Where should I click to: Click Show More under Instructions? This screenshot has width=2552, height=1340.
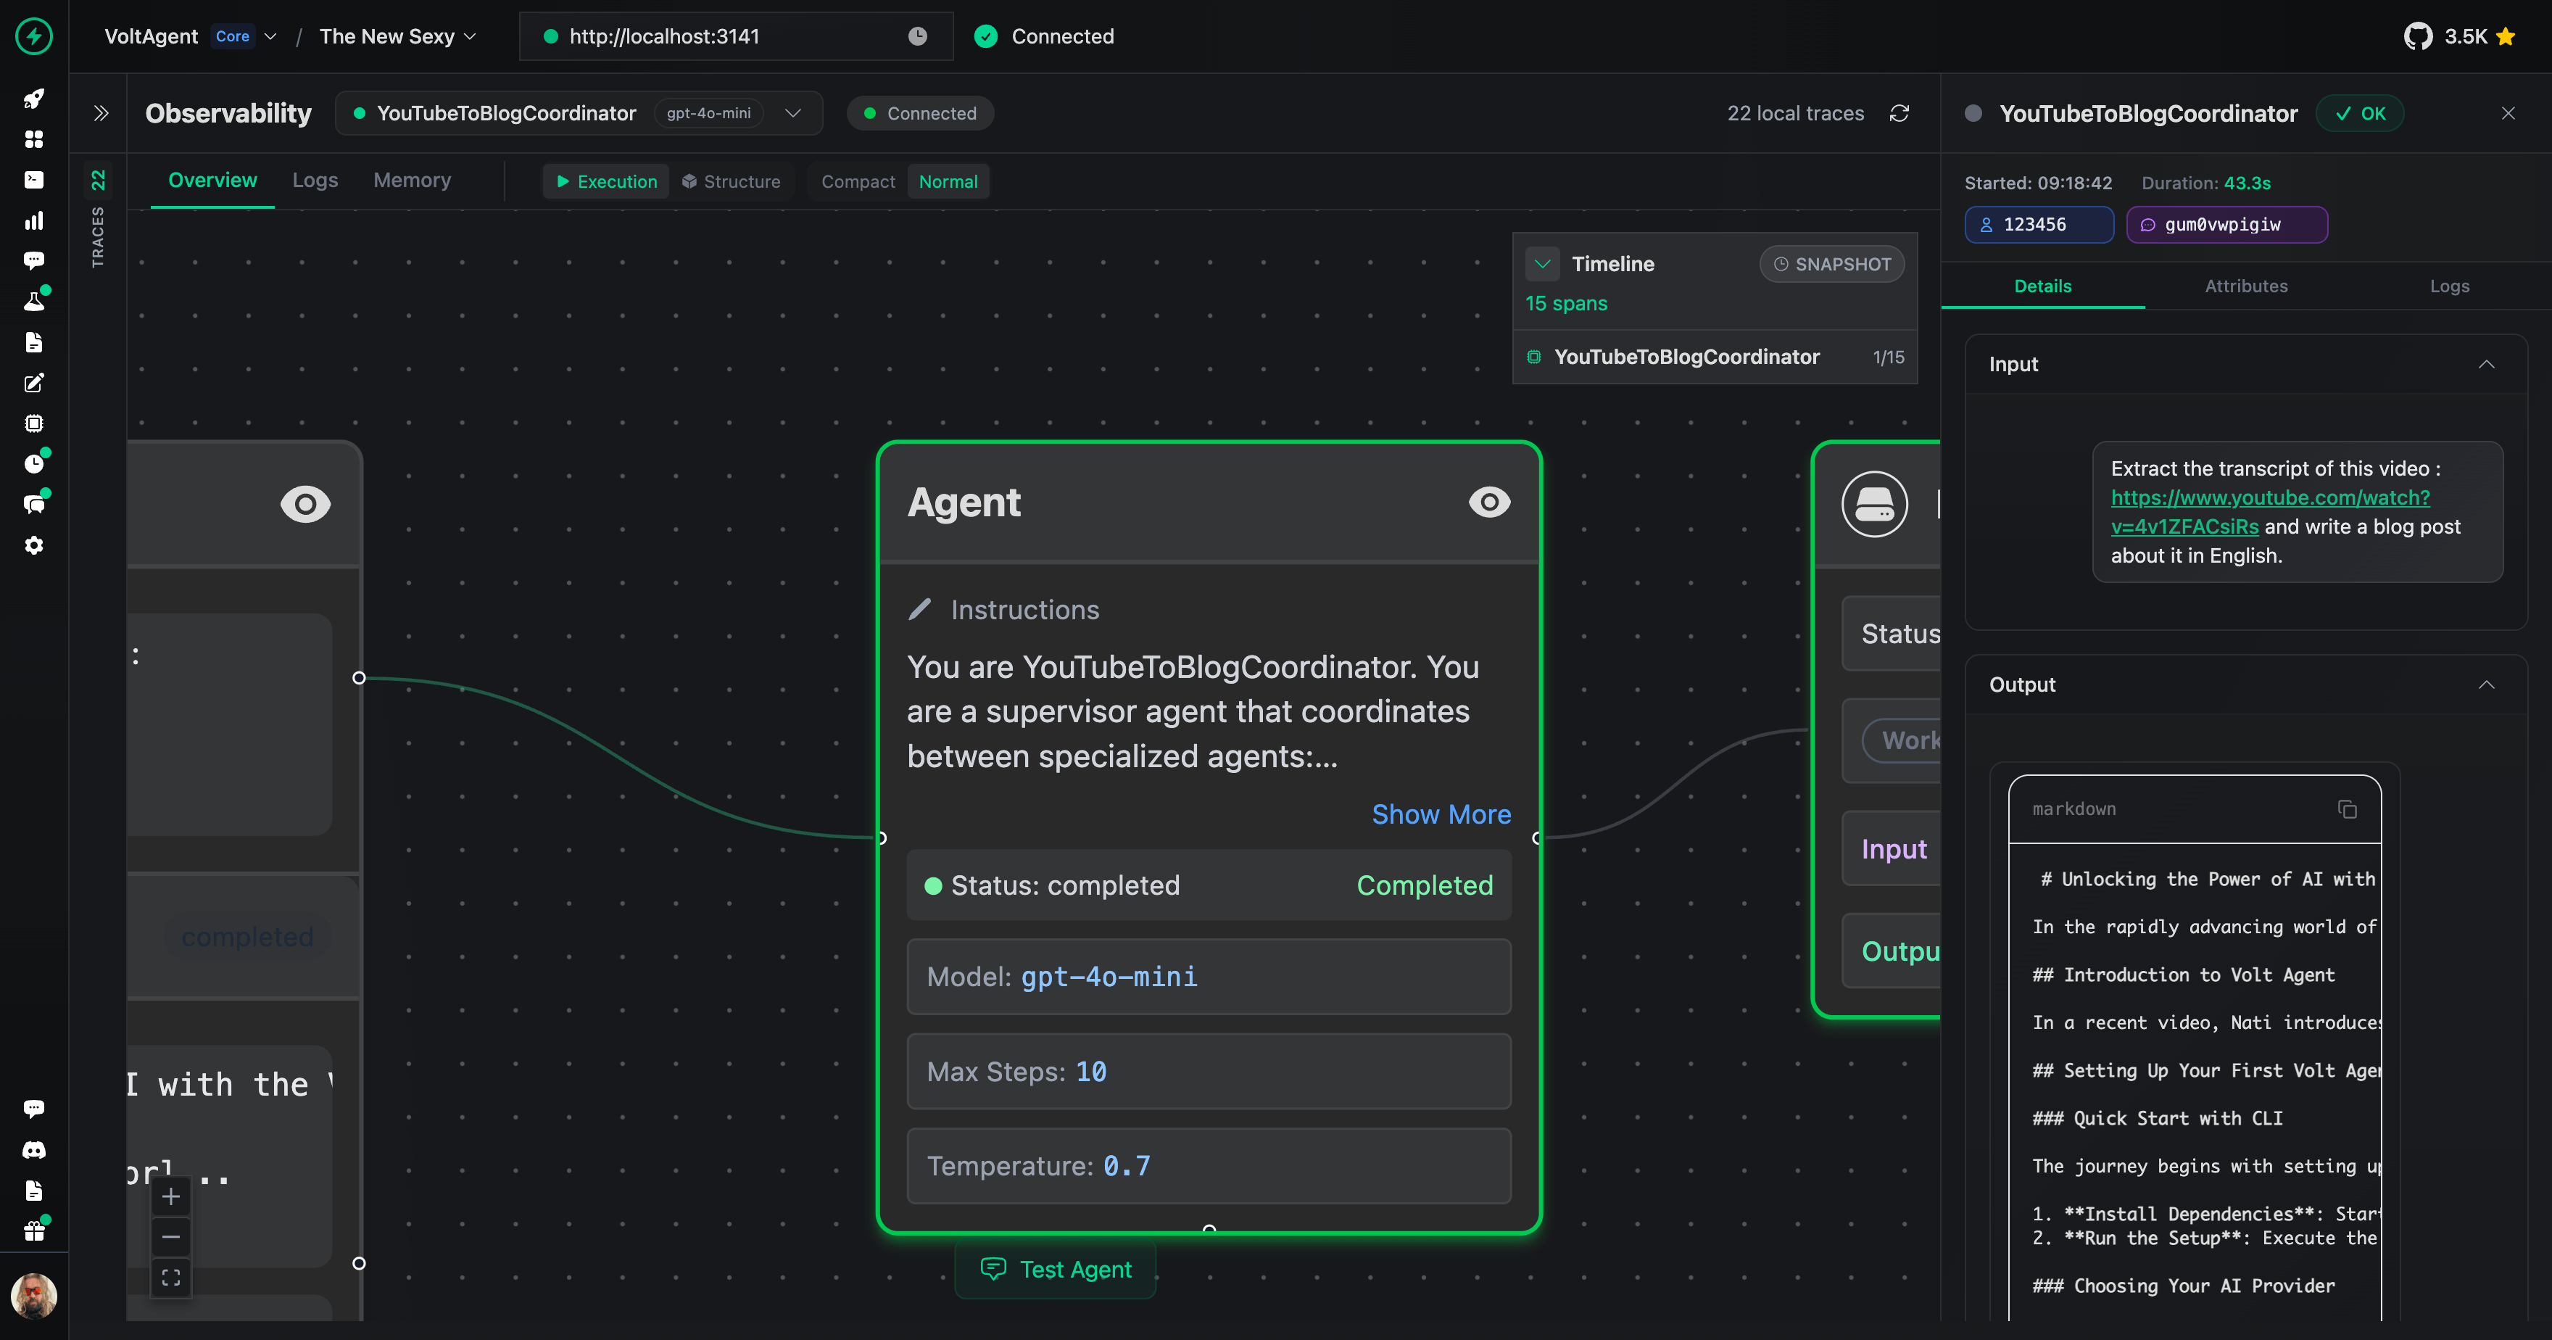(x=1441, y=815)
